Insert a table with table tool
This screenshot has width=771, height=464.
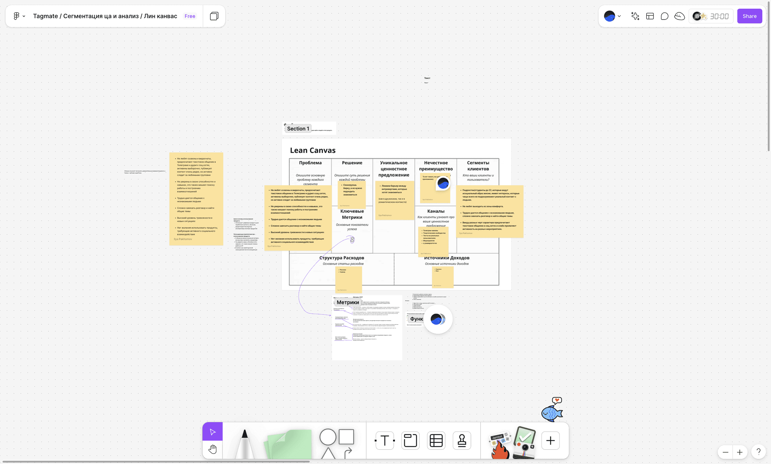[x=436, y=440]
